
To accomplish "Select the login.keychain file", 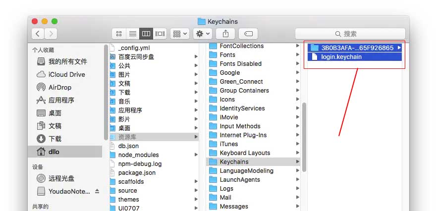I will (x=355, y=57).
